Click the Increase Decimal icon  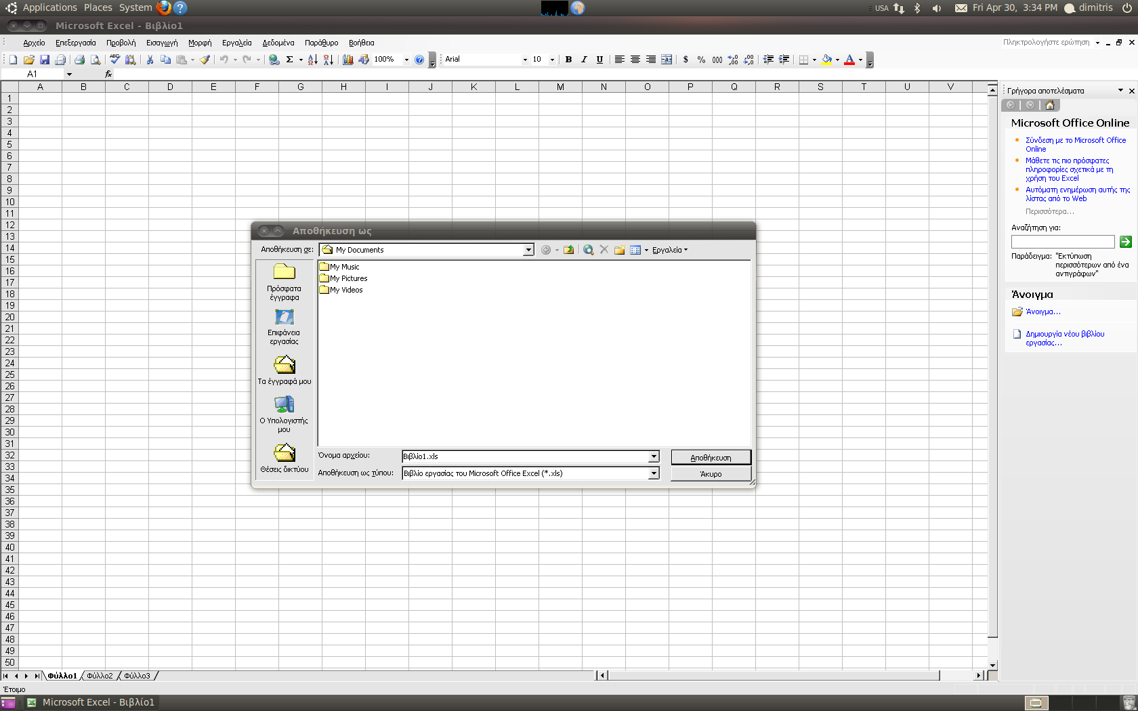click(x=733, y=60)
